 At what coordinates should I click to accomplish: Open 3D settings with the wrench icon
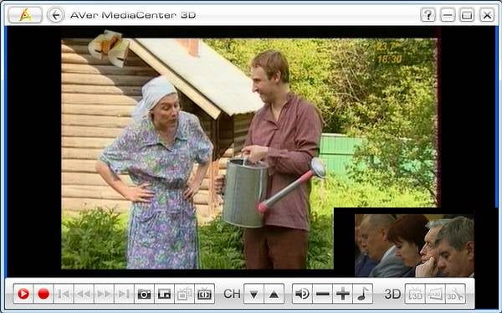[x=456, y=294]
